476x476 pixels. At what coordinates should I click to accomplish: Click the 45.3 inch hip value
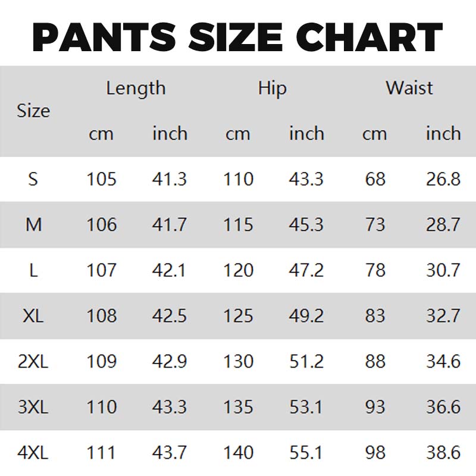(306, 225)
